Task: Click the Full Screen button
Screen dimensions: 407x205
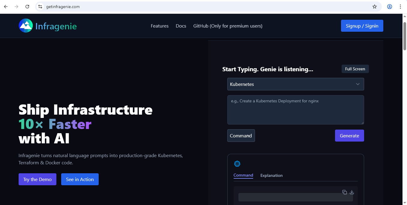Action: 355,69
